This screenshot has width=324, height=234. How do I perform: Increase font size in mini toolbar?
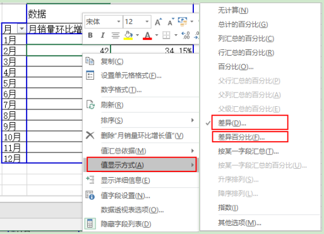click(x=159, y=22)
